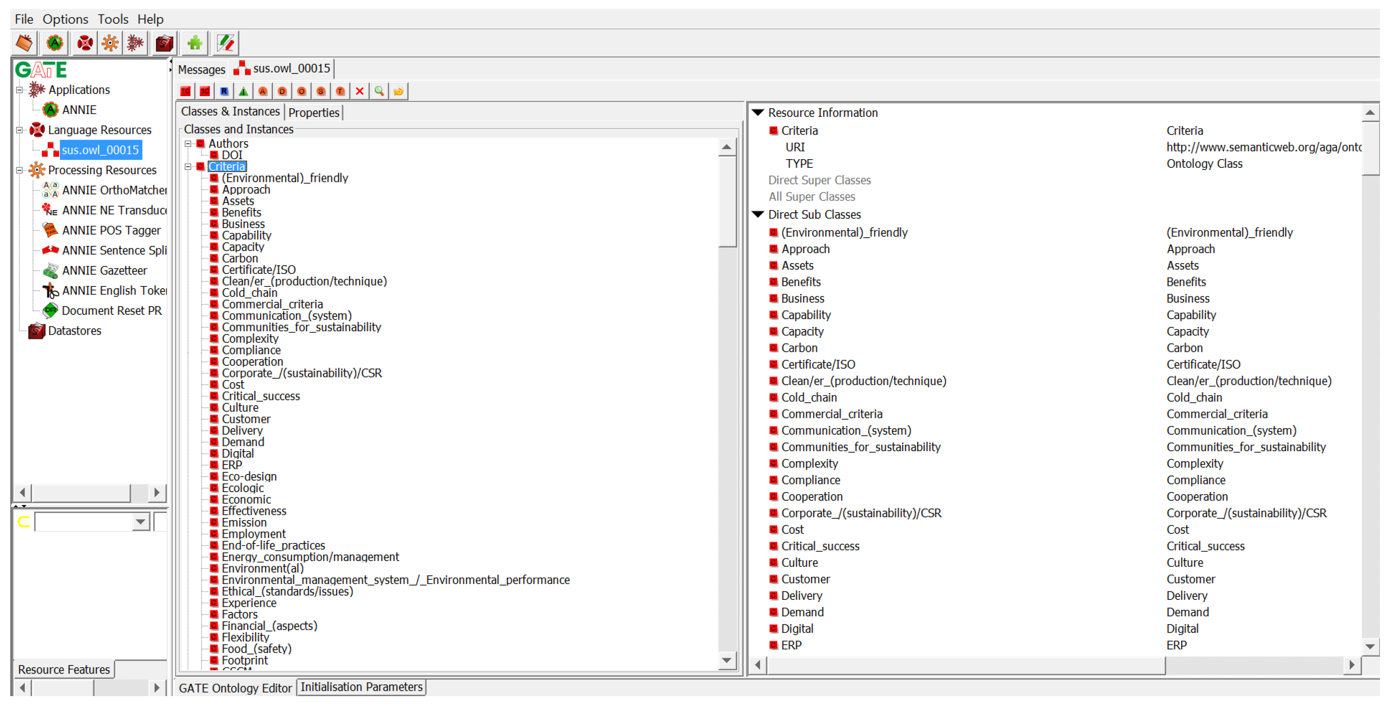1389x706 pixels.
Task: Click the magnifier search icon in ontology toolbar
Action: 379,91
